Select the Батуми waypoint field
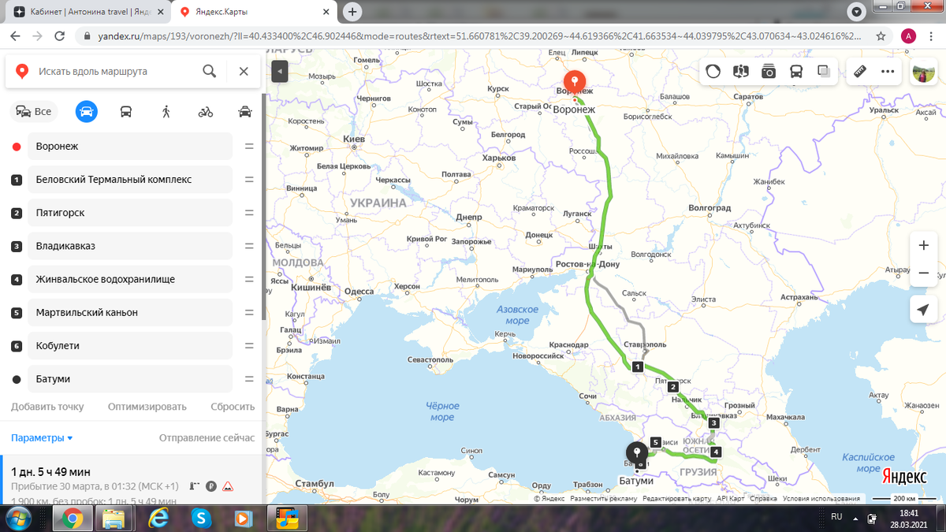This screenshot has height=532, width=946. click(x=130, y=378)
